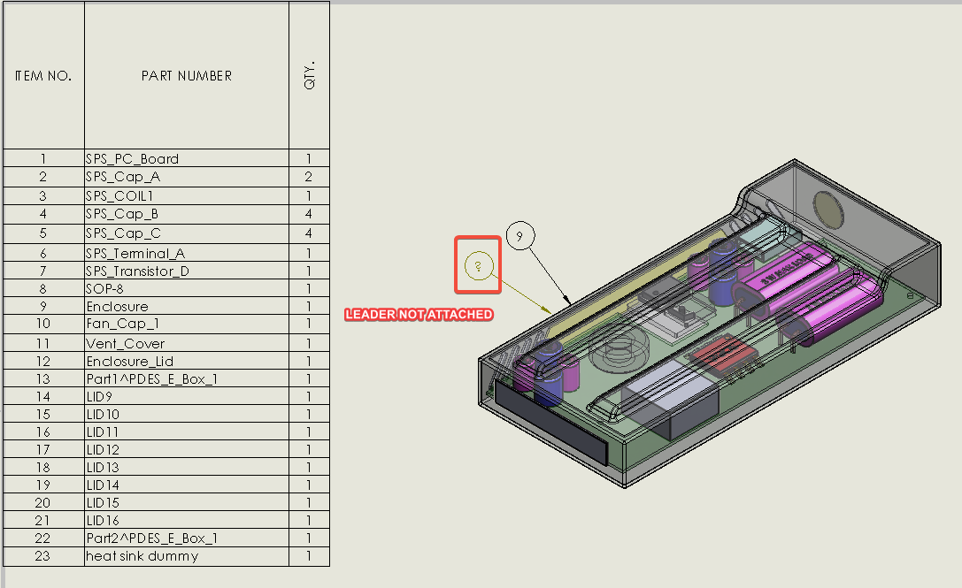
Task: Click item number 17 cell
Action: 43,449
